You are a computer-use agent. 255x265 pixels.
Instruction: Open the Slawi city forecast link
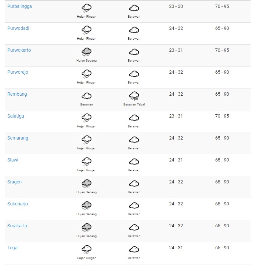(x=13, y=160)
